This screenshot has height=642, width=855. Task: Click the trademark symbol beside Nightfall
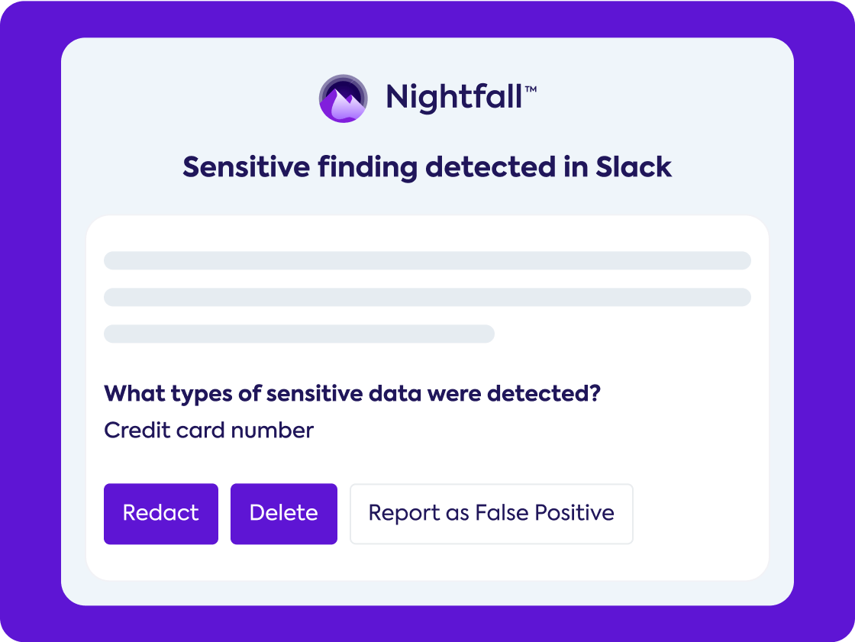coord(531,90)
